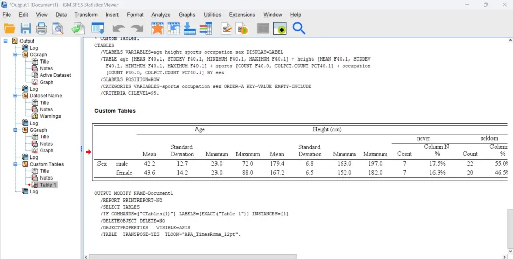Click the Undo arrow icon
The image size is (513, 259).
pyautogui.click(x=119, y=28)
